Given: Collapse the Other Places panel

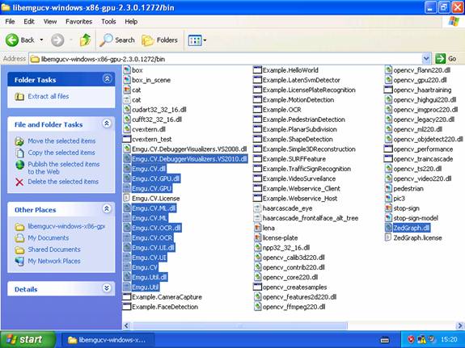Looking at the screenshot, I should [107, 209].
